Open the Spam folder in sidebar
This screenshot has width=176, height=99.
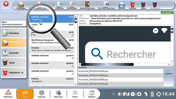pos(14,63)
